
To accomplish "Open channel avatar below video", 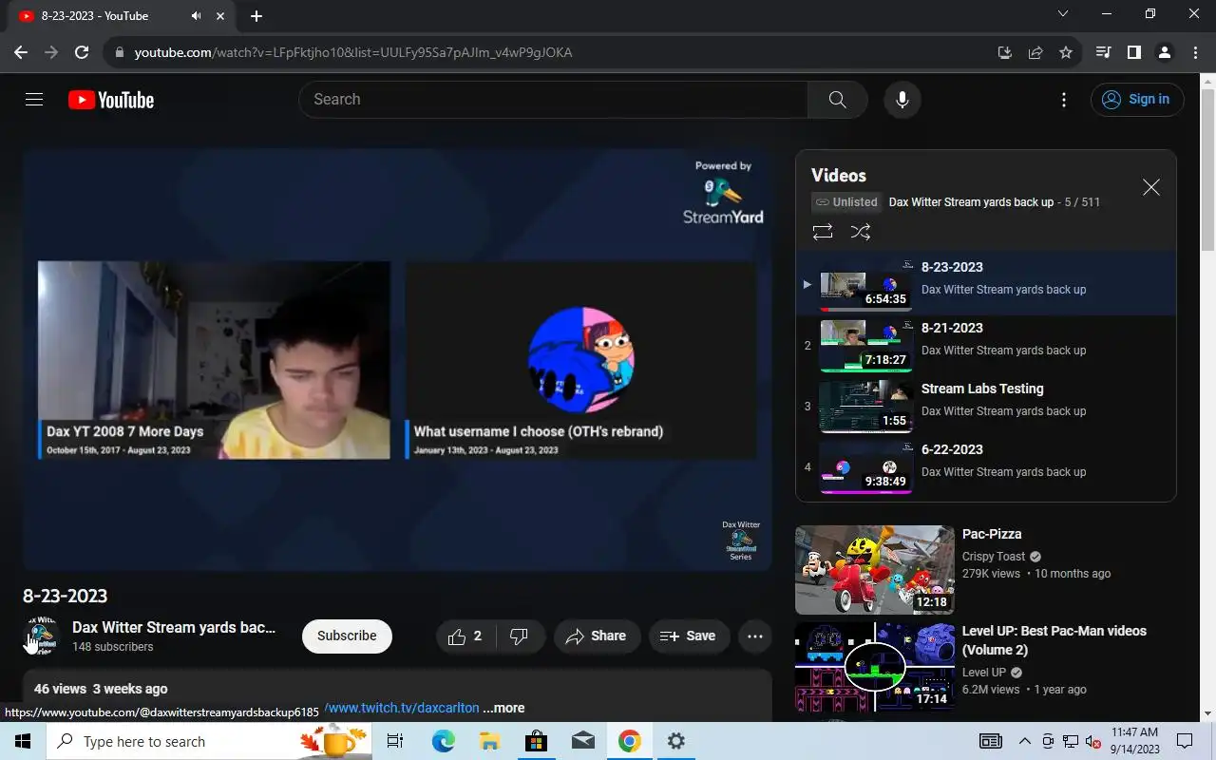I will 42,636.
